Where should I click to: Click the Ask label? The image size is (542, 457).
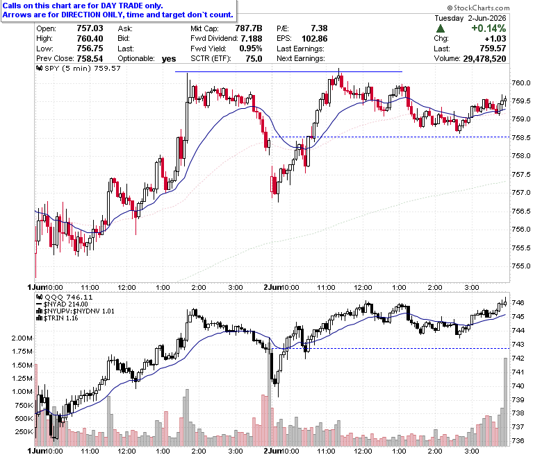125,28
